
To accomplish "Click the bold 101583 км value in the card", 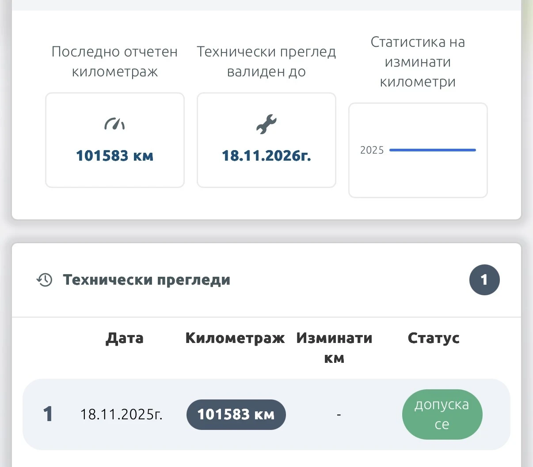I will [x=114, y=156].
